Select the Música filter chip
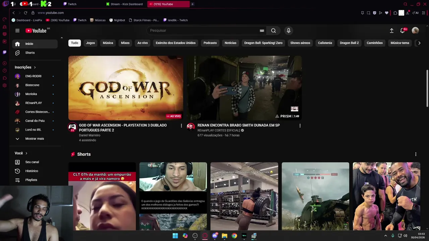The width and height of the screenshot is (429, 241). point(108,43)
